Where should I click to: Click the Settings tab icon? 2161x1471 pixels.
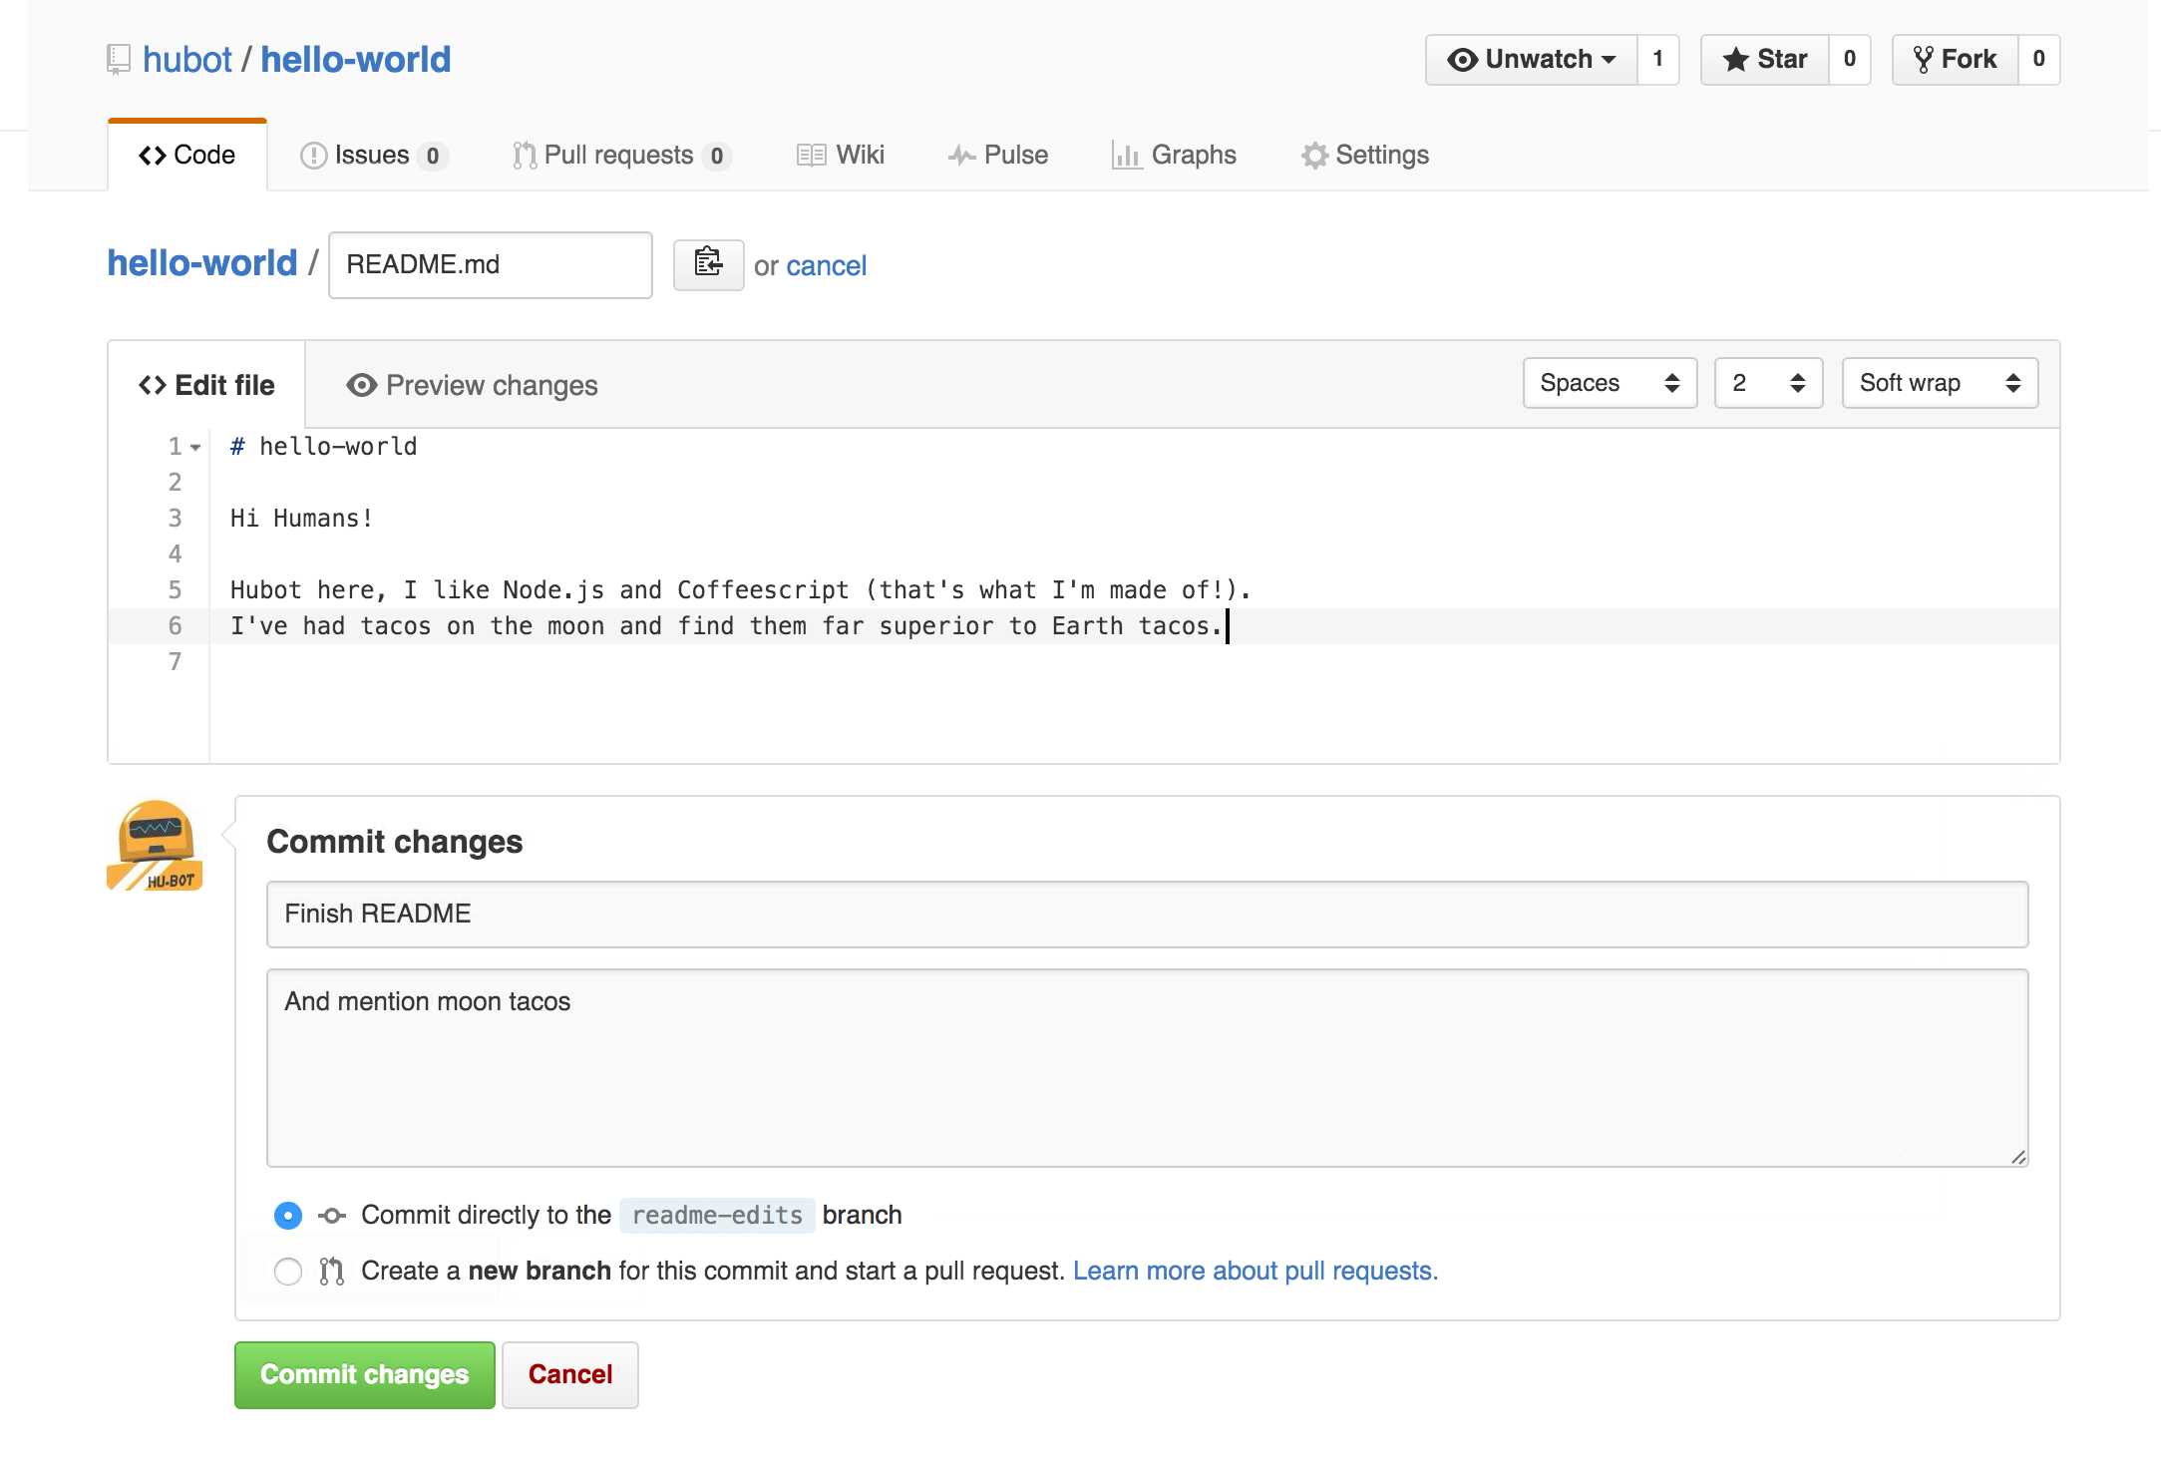(1311, 155)
